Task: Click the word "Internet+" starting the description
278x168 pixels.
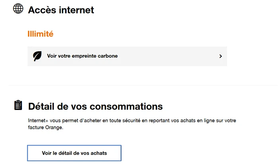Action: coord(38,120)
